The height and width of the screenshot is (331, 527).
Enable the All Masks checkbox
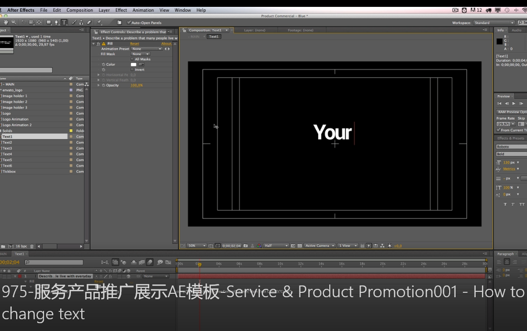pos(132,59)
